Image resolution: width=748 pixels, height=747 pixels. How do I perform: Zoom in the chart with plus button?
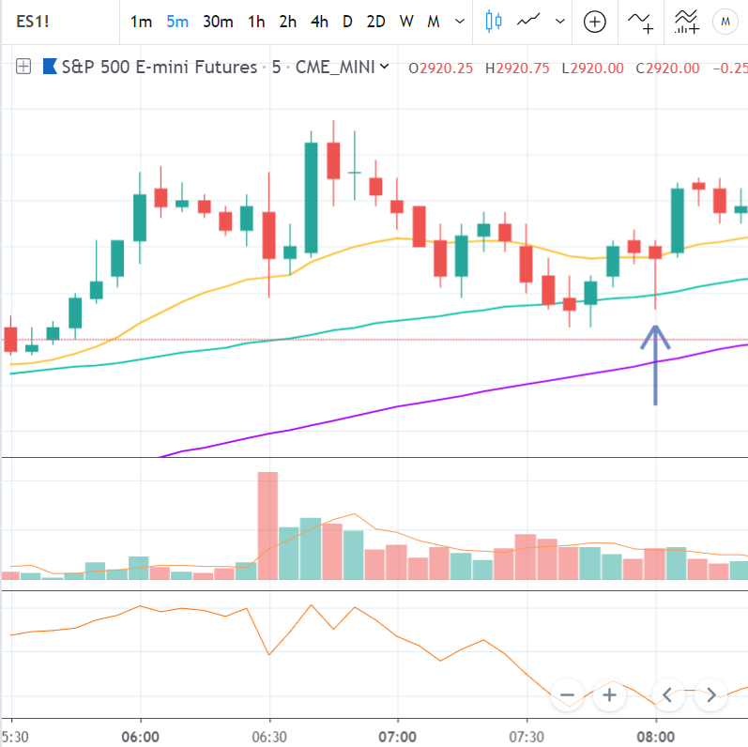[609, 695]
